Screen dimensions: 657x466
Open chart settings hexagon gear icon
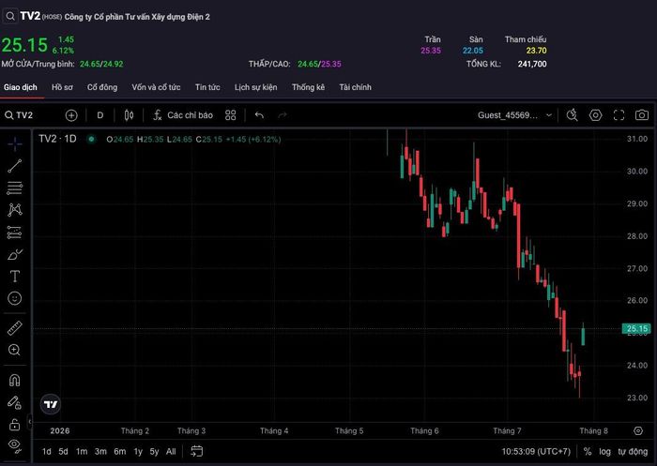coord(595,115)
